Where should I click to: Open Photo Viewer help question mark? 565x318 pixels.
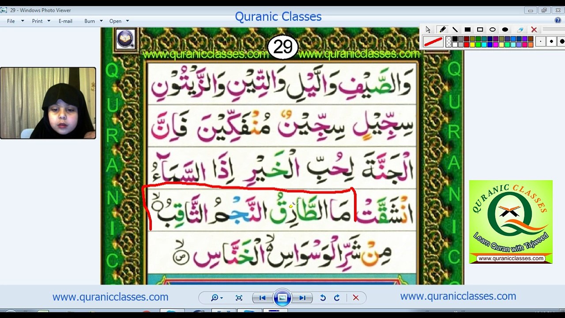click(558, 20)
